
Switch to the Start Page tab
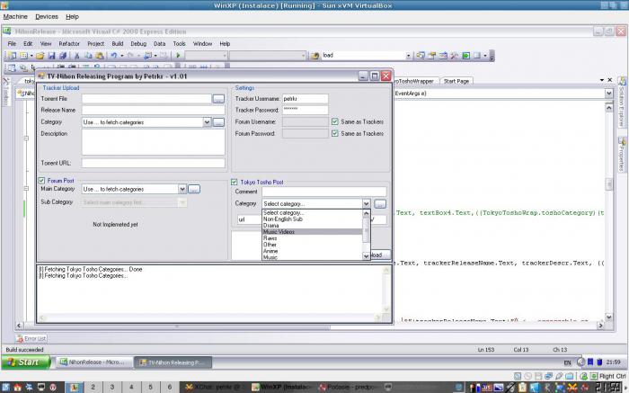point(456,81)
